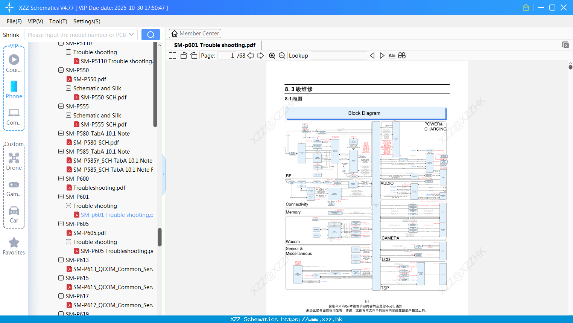Collapse the SM-P600 tree node
Viewport: 573px width, 323px height.
[61, 178]
